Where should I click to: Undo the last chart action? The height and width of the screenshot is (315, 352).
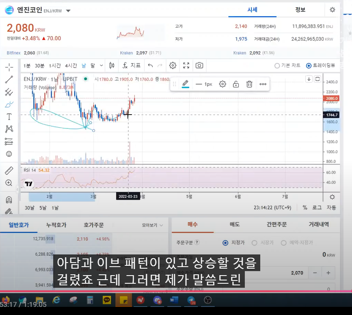coord(150,65)
